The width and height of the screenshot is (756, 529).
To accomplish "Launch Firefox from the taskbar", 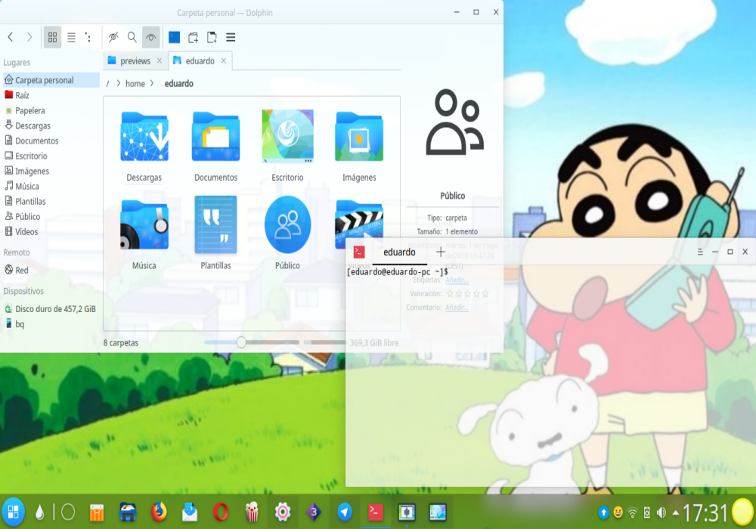I will coord(159,512).
